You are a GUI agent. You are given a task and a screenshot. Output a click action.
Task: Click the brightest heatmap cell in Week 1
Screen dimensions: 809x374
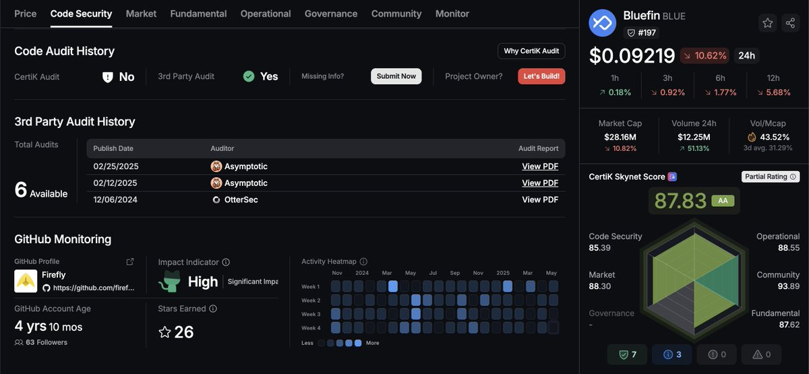pyautogui.click(x=393, y=286)
